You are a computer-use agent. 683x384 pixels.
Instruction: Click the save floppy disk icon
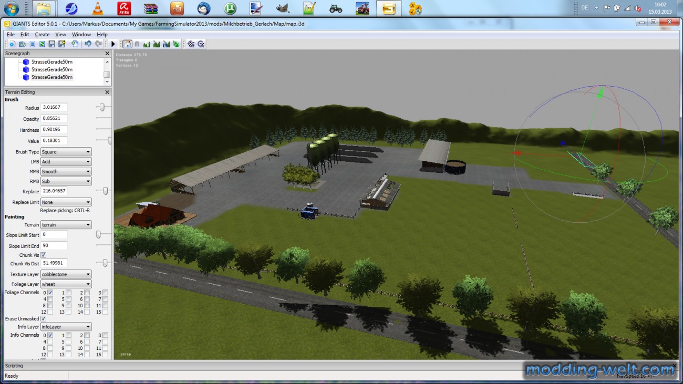click(52, 44)
